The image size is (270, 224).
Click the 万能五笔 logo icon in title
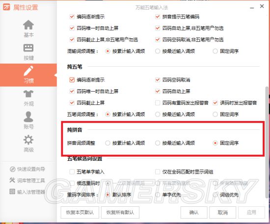pos(6,7)
